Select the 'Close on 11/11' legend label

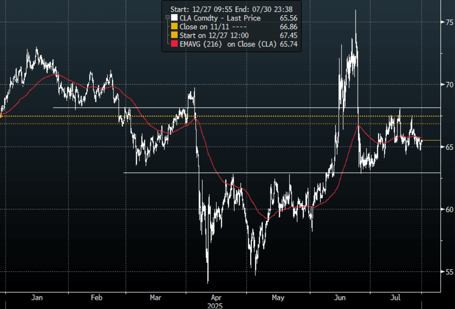pos(204,27)
